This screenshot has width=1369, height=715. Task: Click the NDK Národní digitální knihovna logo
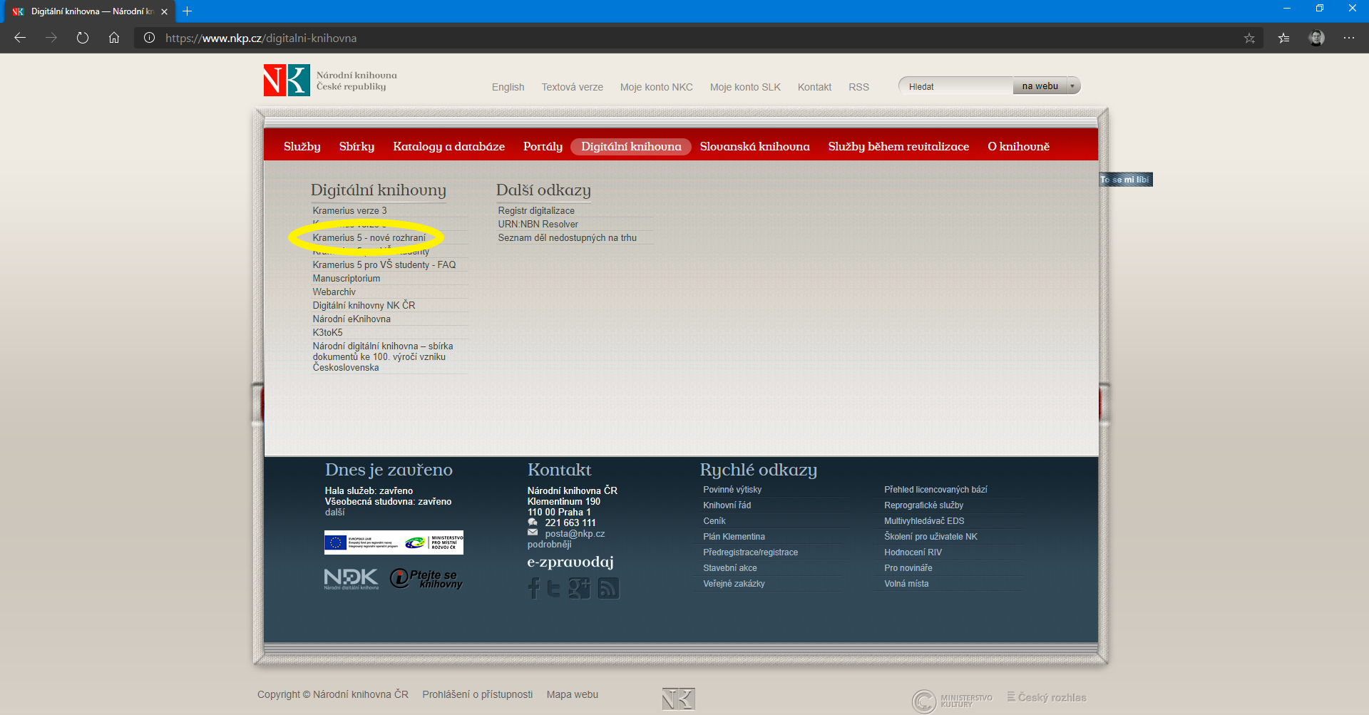pyautogui.click(x=351, y=579)
